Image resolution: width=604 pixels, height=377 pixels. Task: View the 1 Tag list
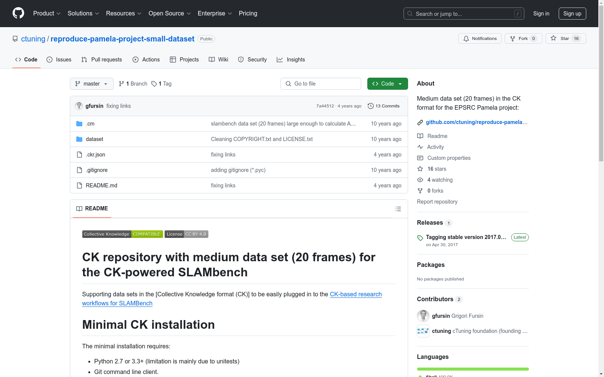[x=162, y=84]
